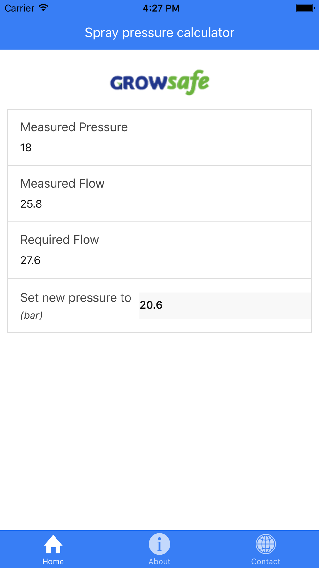Tap the Required Flow label
The height and width of the screenshot is (568, 319).
coord(60,240)
